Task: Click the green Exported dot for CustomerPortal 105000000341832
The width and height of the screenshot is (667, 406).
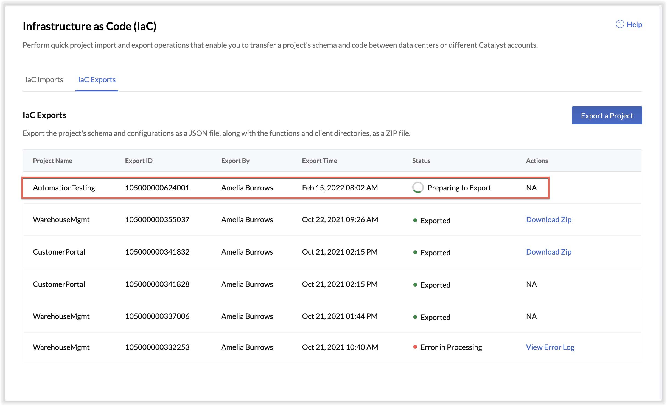Action: pyautogui.click(x=415, y=253)
